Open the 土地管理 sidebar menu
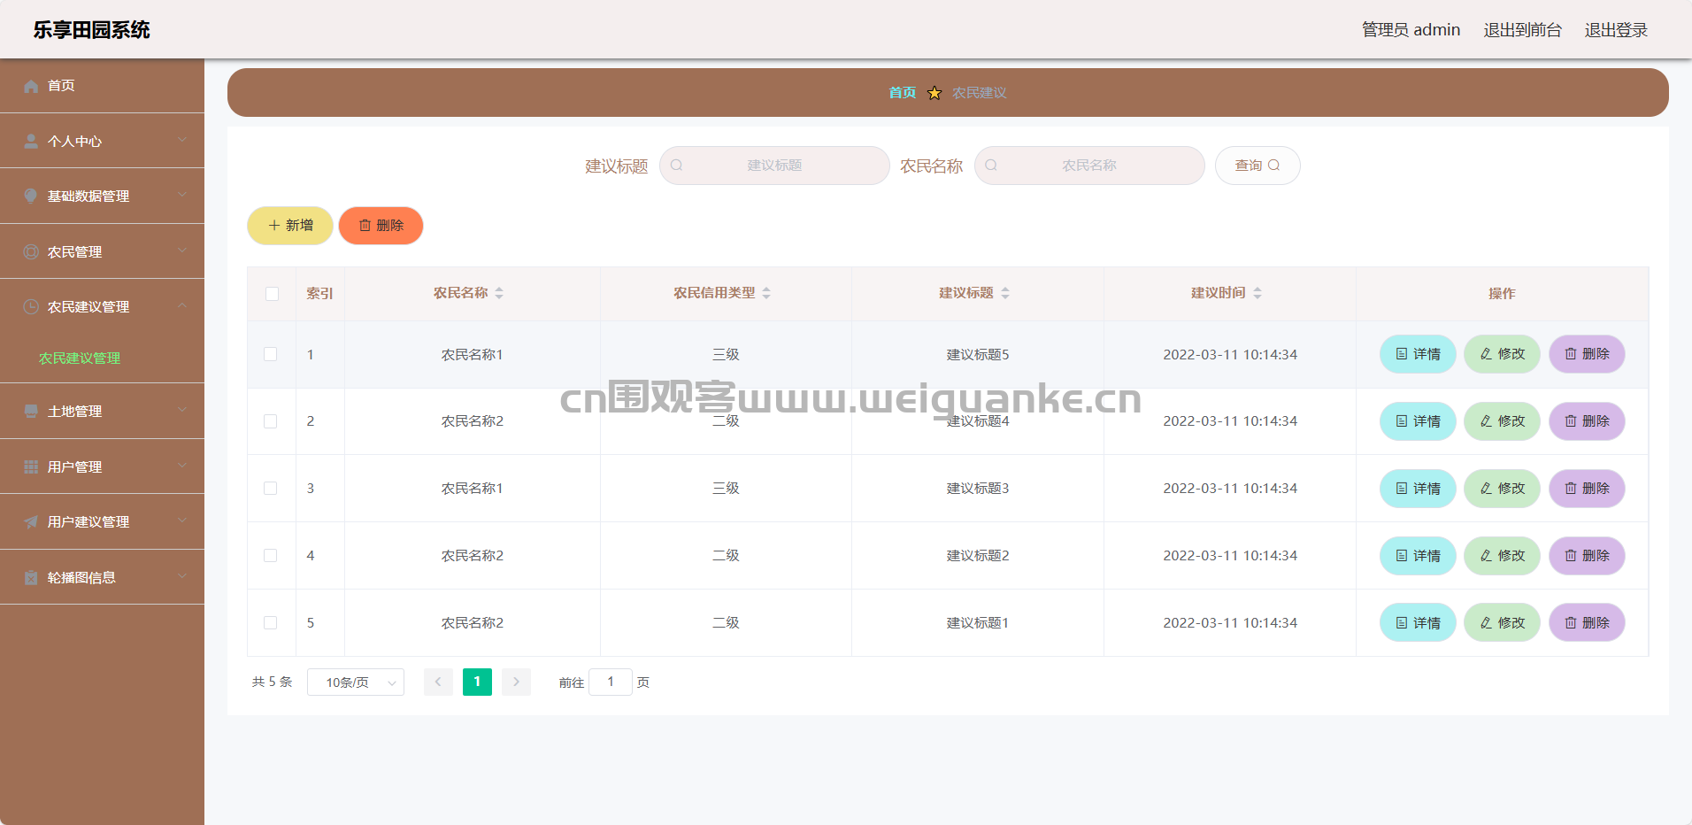1692x825 pixels. [x=102, y=412]
